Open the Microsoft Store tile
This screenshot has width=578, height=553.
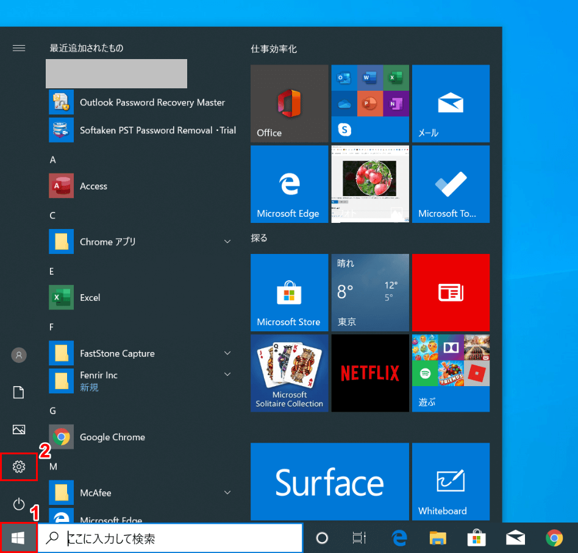pyautogui.click(x=290, y=292)
